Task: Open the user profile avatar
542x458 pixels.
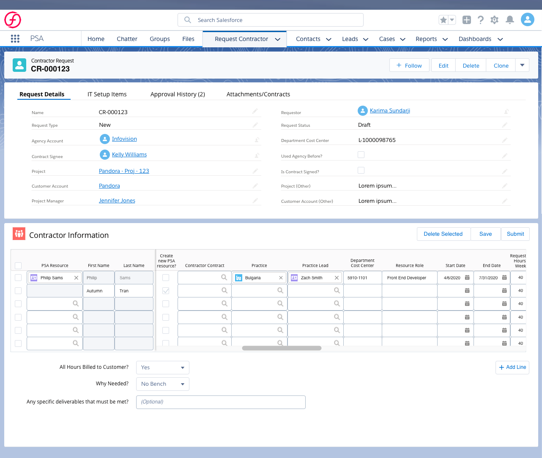Action: click(528, 19)
